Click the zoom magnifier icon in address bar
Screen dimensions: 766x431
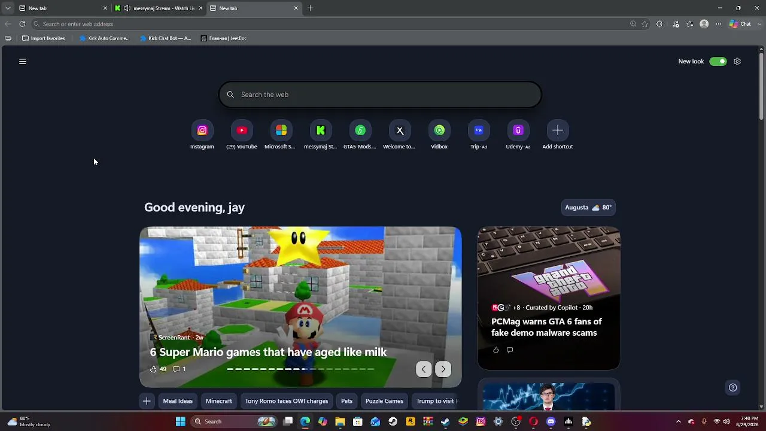633,24
